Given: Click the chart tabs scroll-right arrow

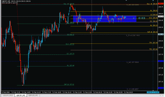Looking at the screenshot, I should [163, 95].
